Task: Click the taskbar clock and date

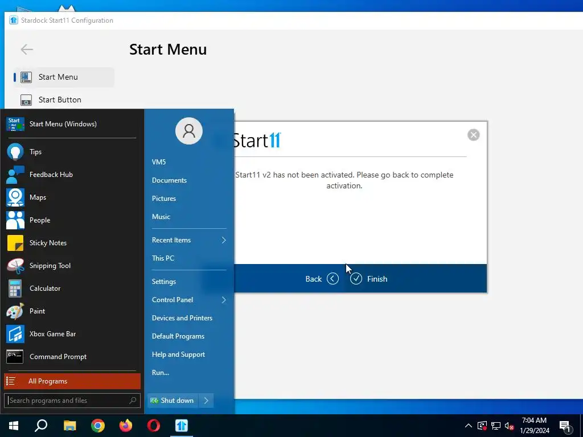Action: coord(534,426)
